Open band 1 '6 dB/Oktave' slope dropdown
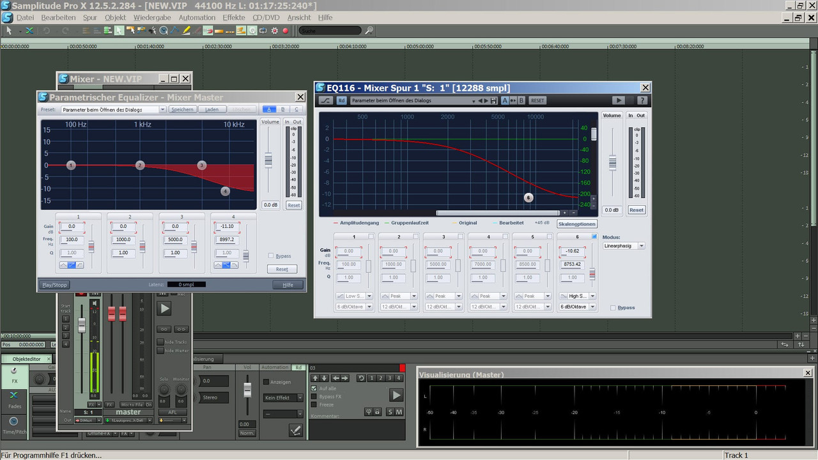Image resolution: width=818 pixels, height=460 pixels. click(355, 307)
